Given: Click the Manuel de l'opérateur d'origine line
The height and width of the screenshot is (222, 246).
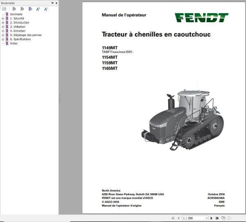Looking at the screenshot, I should click(x=122, y=206).
